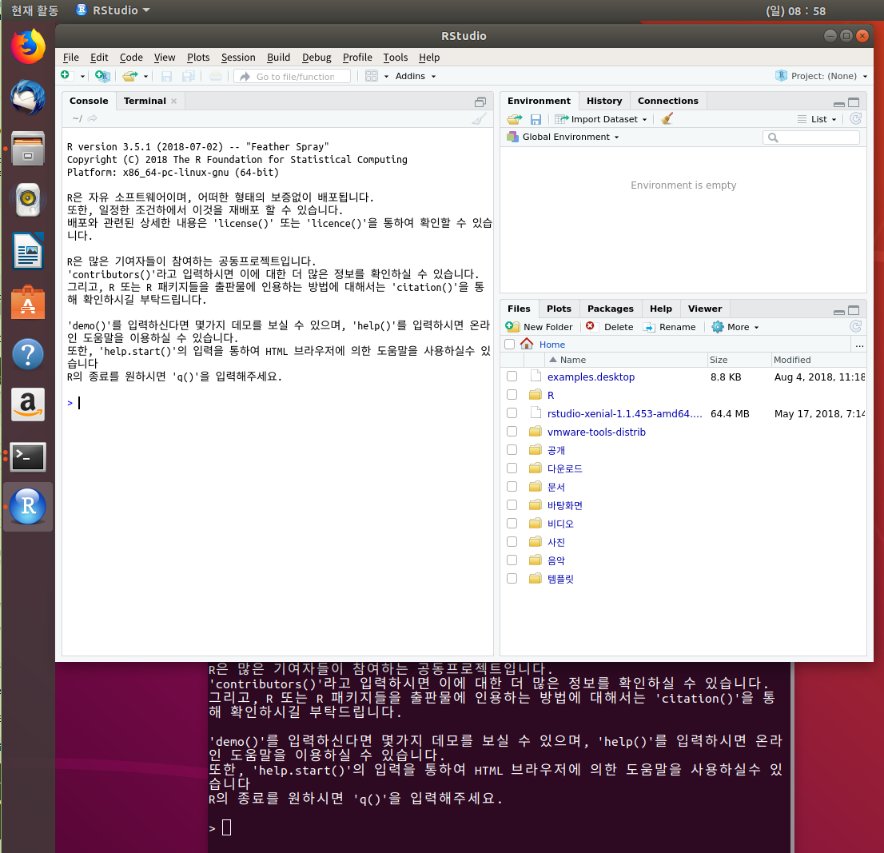The width and height of the screenshot is (884, 853).
Task: Open the Session menu
Action: coord(238,57)
